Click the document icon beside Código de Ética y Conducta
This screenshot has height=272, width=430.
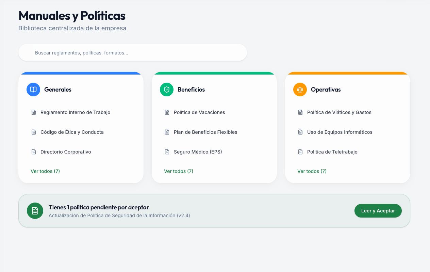[x=34, y=132]
